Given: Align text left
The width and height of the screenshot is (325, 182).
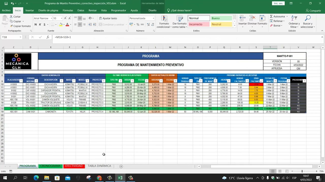Looking at the screenshot, I should coord(75,25).
